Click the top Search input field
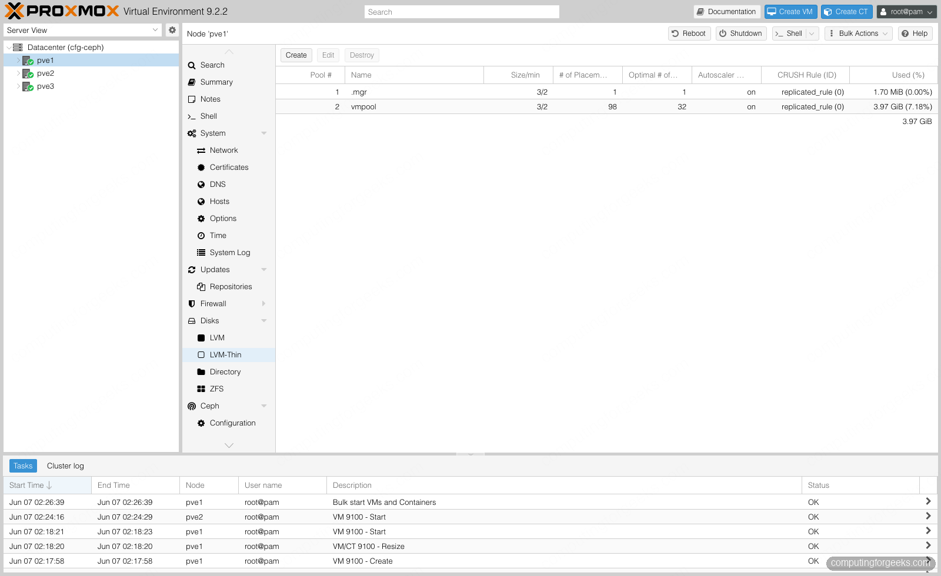This screenshot has width=941, height=576. click(462, 12)
